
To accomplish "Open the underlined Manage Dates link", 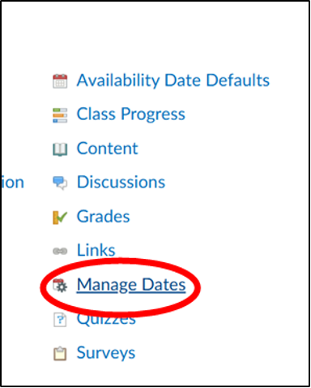I will 131,285.
